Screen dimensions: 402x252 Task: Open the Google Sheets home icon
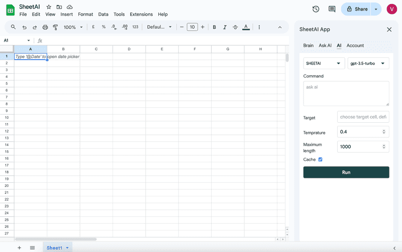10,10
